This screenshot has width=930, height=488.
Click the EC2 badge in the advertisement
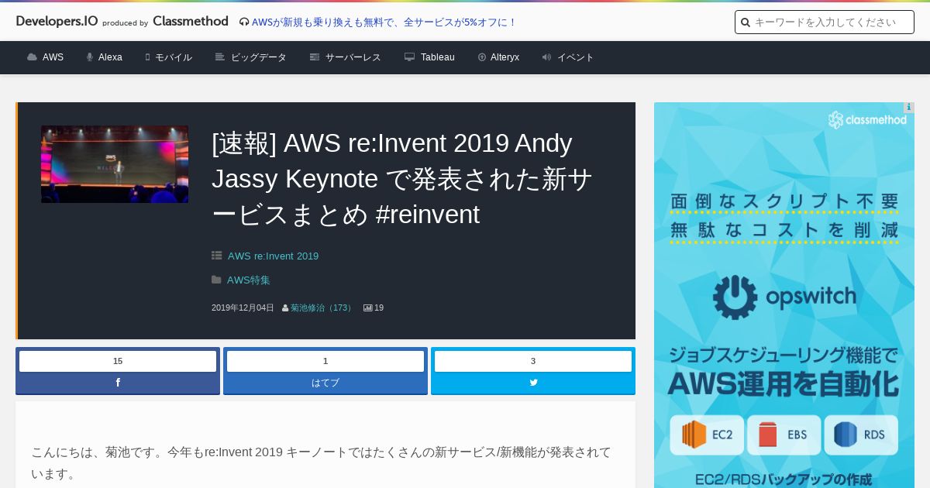707,435
